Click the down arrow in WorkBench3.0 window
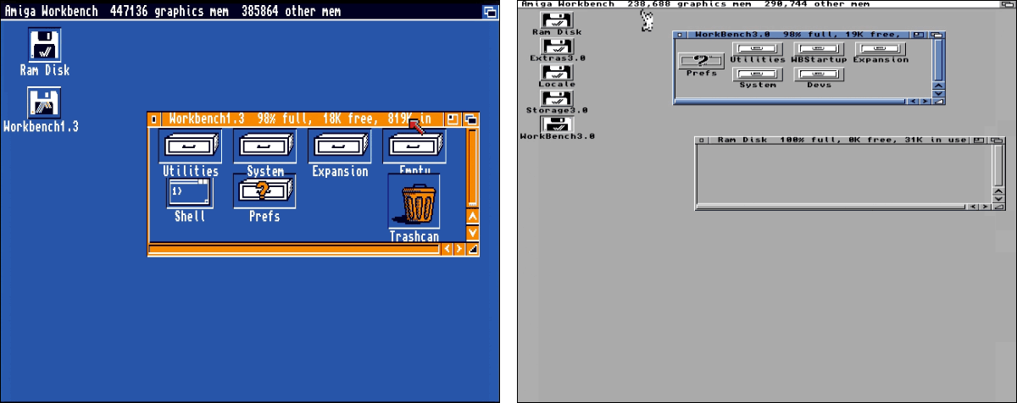The width and height of the screenshot is (1017, 403). point(937,92)
